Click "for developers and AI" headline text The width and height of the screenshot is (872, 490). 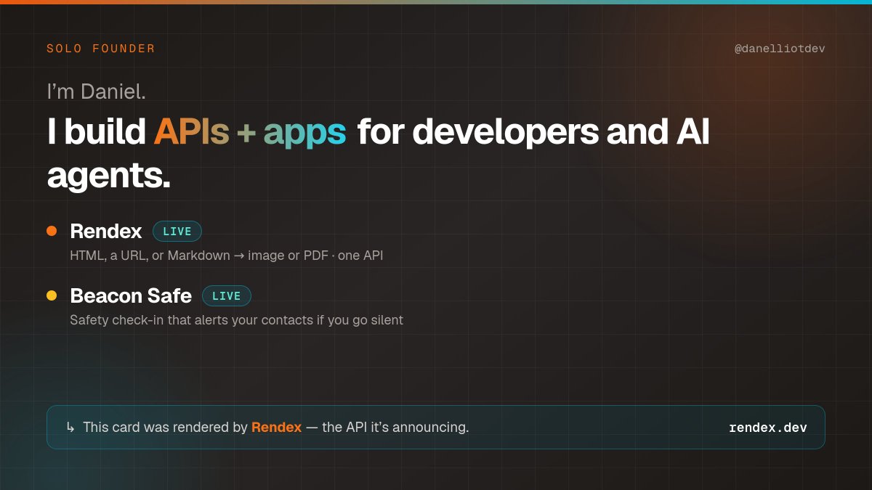533,133
